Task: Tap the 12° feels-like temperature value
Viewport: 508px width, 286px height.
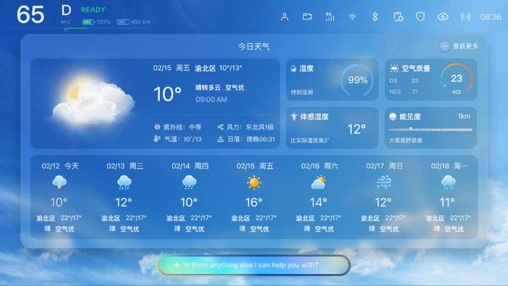Action: click(356, 130)
